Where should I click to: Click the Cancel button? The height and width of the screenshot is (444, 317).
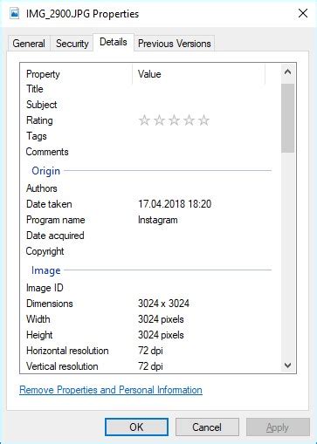207,427
